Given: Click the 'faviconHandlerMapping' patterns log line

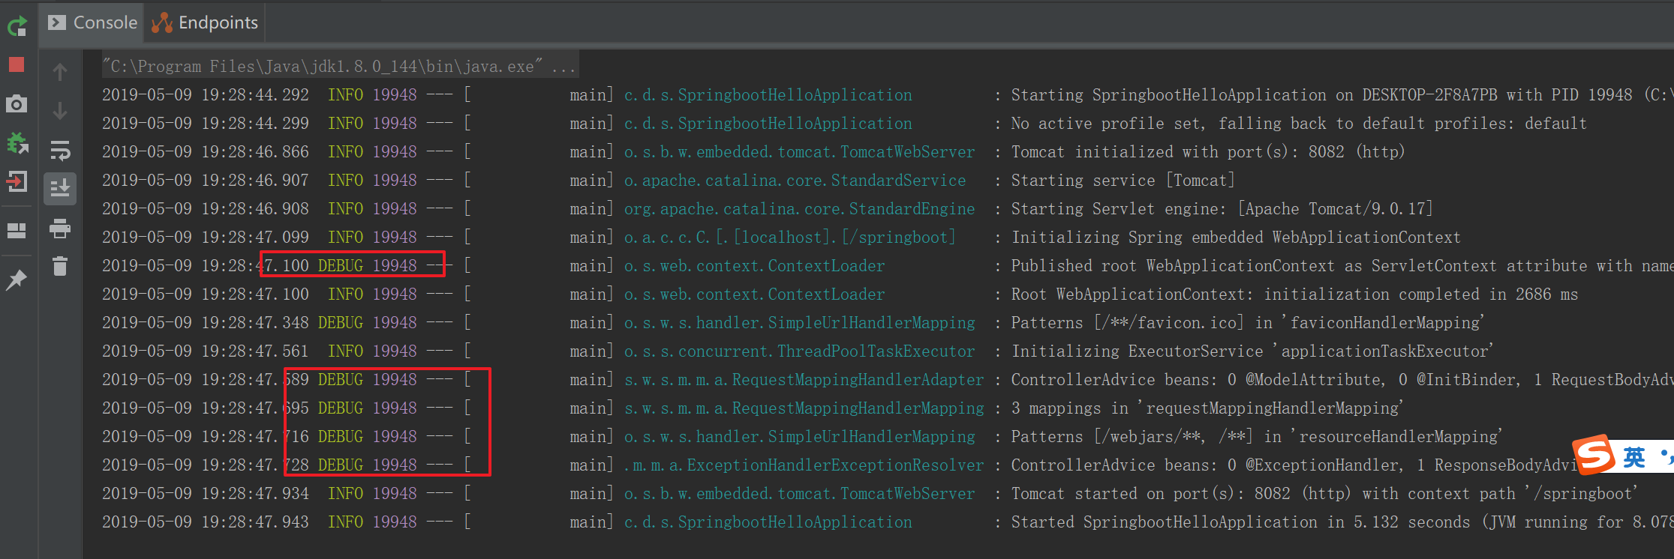Looking at the screenshot, I should [1247, 323].
